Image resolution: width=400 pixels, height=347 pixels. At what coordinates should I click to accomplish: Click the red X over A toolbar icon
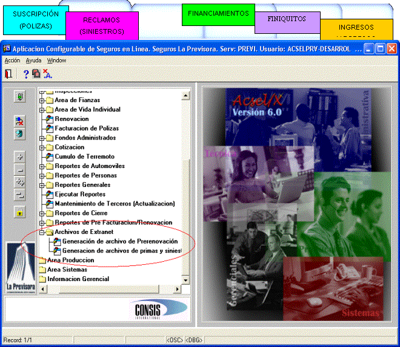[x=47, y=74]
